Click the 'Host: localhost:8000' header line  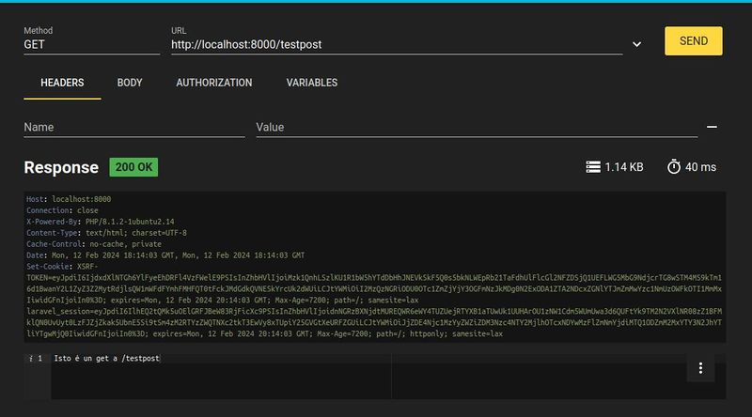point(69,199)
